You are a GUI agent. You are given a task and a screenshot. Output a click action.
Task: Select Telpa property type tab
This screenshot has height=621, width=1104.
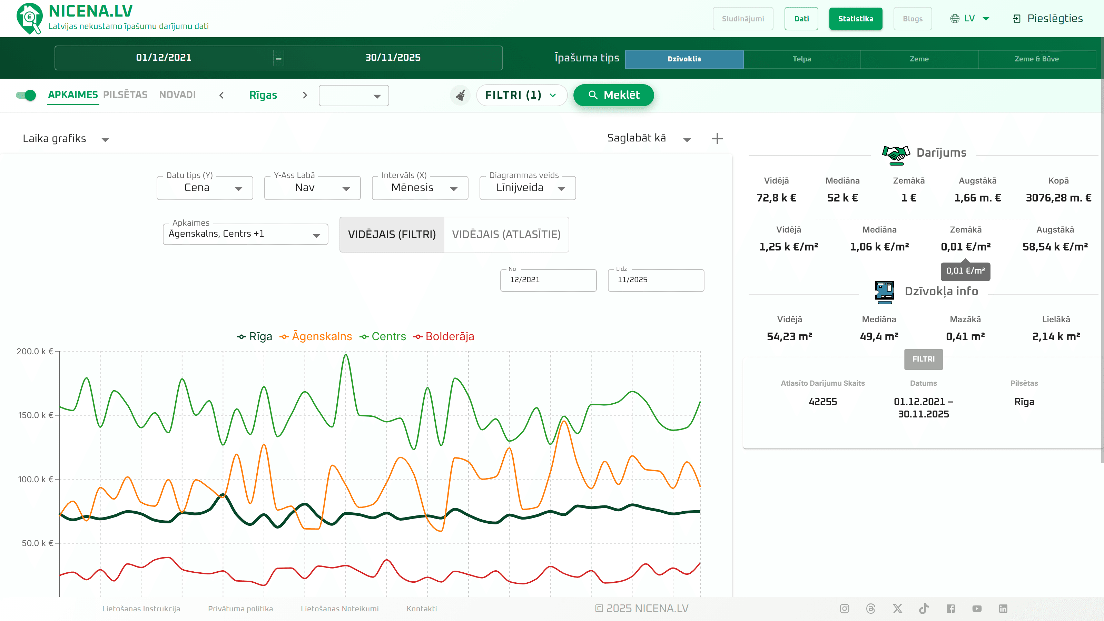click(802, 59)
